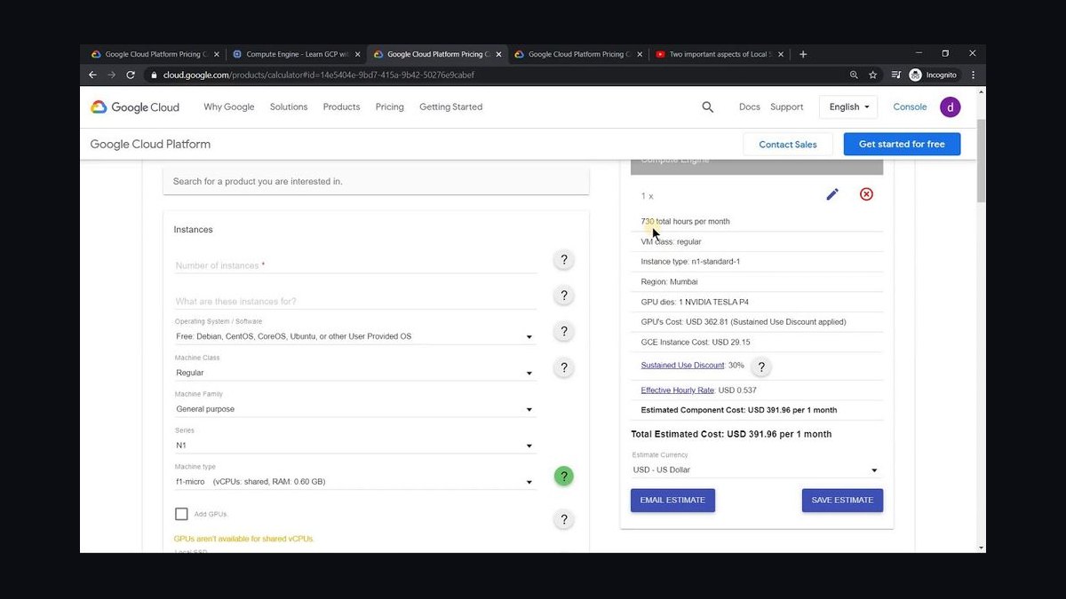
Task: Open a new browser tab
Action: (x=803, y=54)
